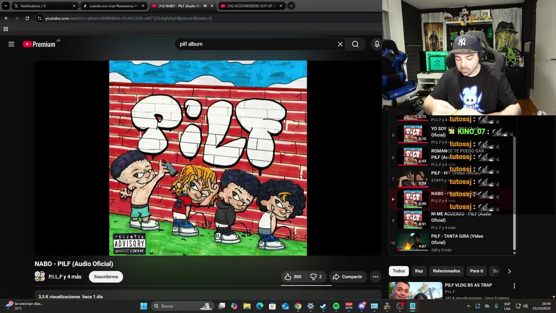Go back with the browser back arrow
Viewport: 556px width, 313px height.
point(6,18)
